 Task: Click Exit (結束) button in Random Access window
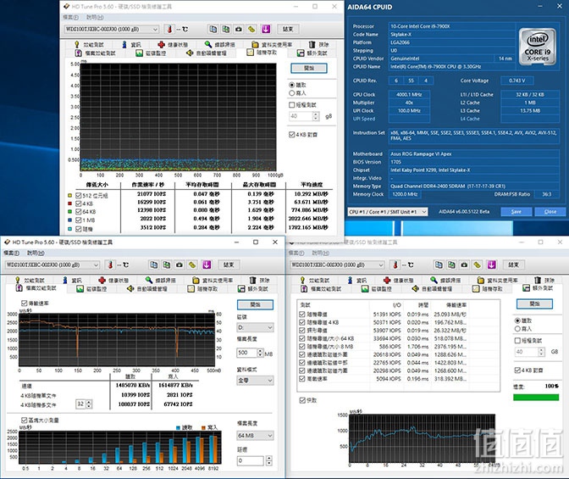[x=288, y=29]
